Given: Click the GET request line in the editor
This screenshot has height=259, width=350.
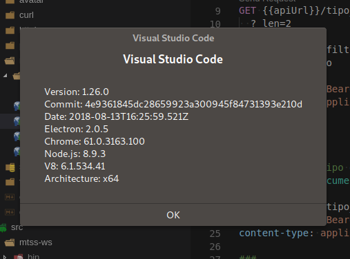Looking at the screenshot, I should [294, 10].
